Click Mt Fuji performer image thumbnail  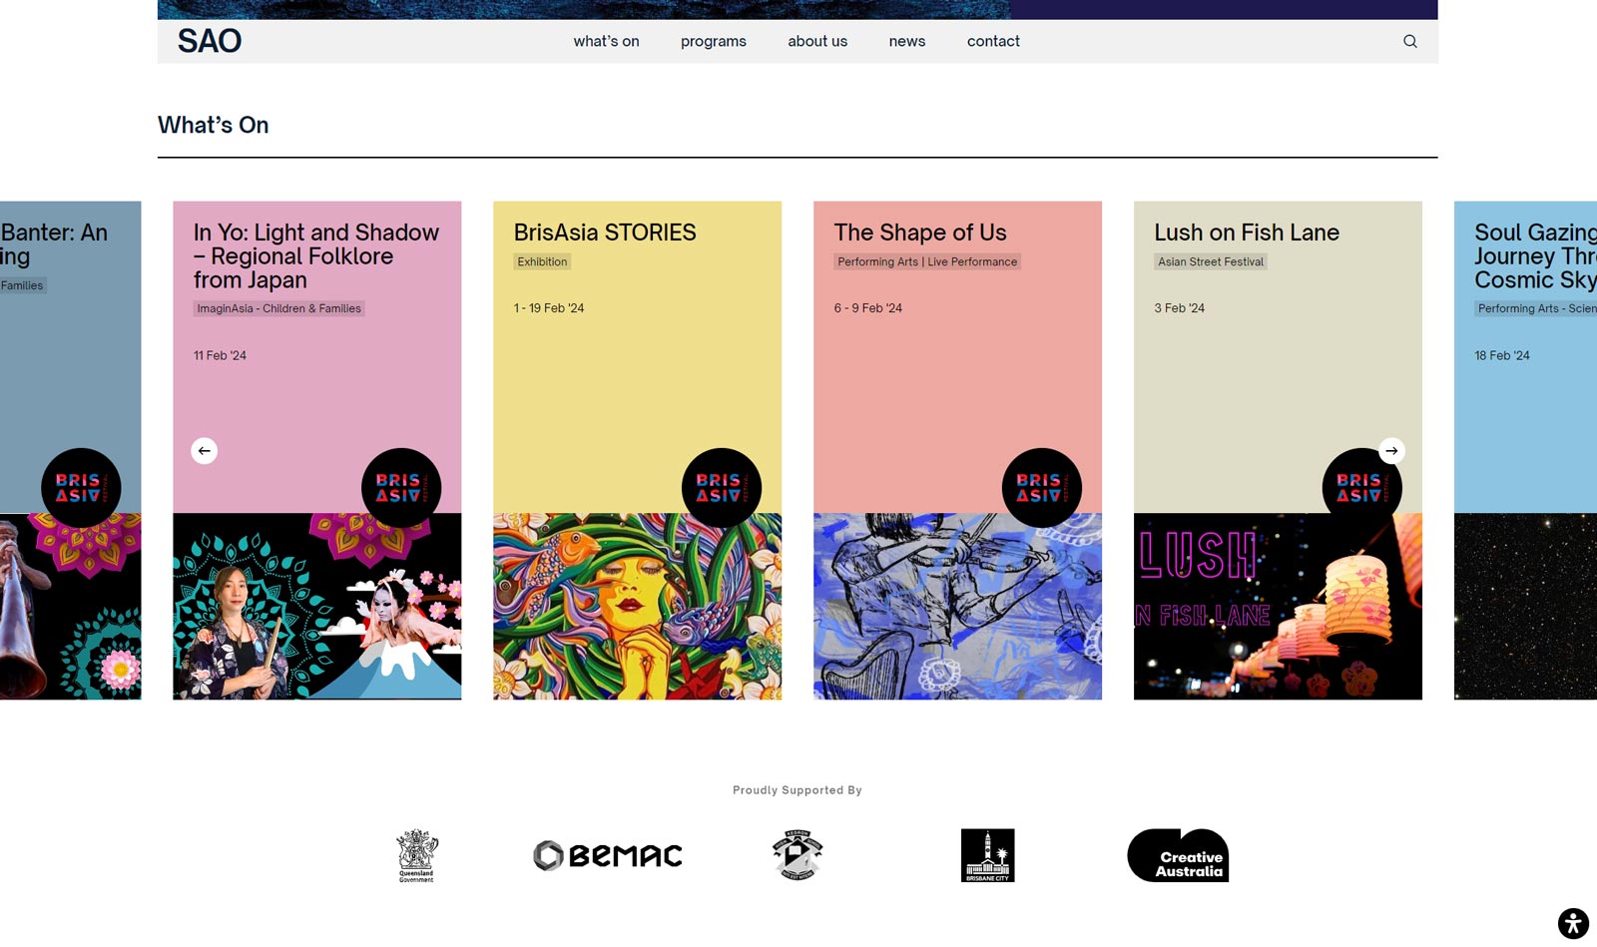317,607
